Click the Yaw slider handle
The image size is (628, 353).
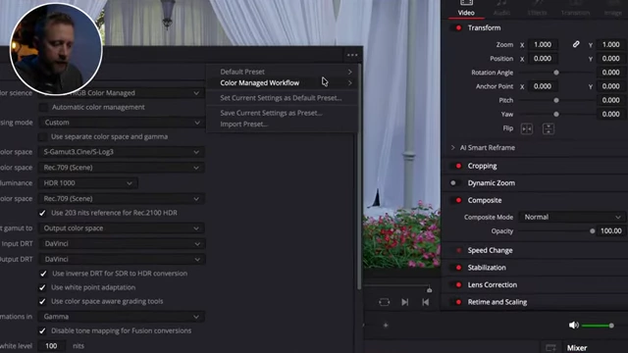tap(556, 115)
